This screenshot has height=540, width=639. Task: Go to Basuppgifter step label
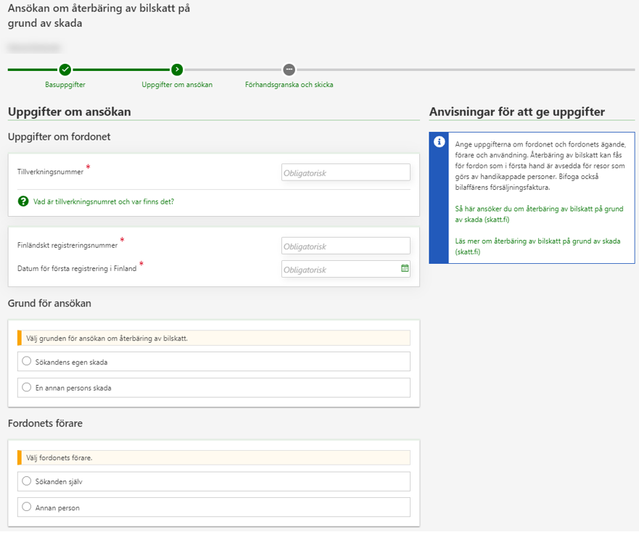click(65, 85)
